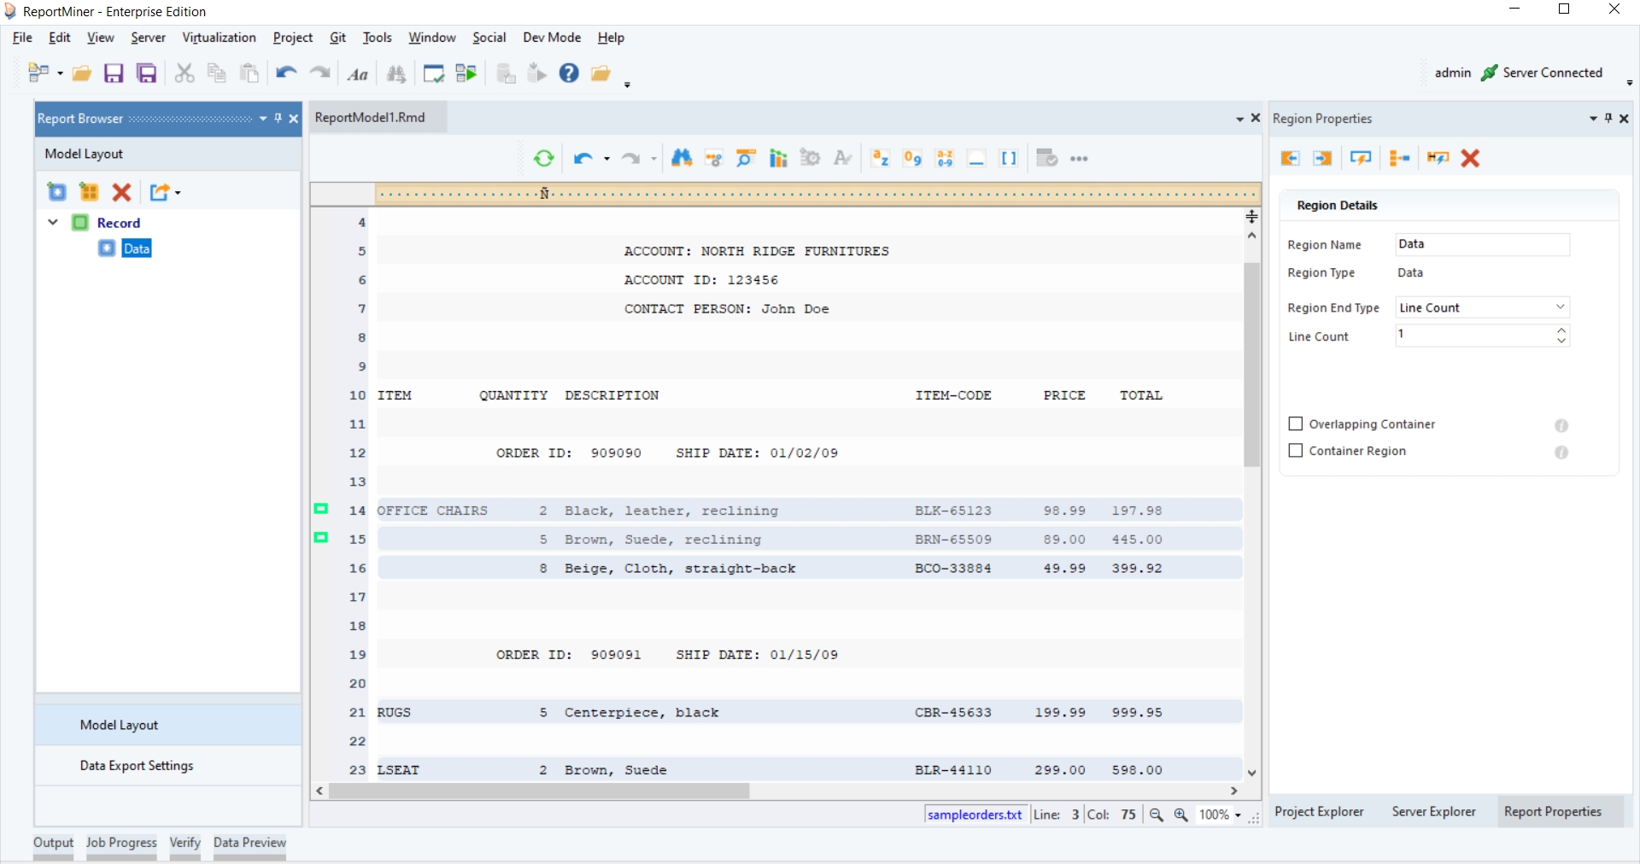1640x864 pixels.
Task: Check the Container Region checkbox
Action: [x=1296, y=451]
